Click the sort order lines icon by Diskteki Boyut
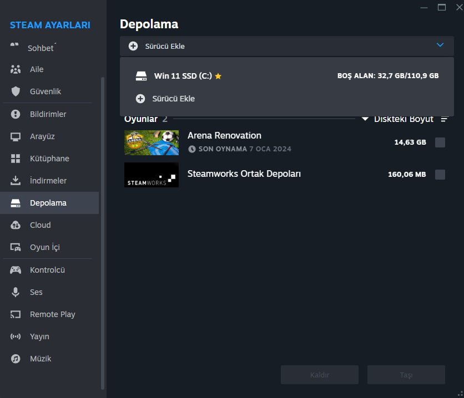 coord(444,119)
